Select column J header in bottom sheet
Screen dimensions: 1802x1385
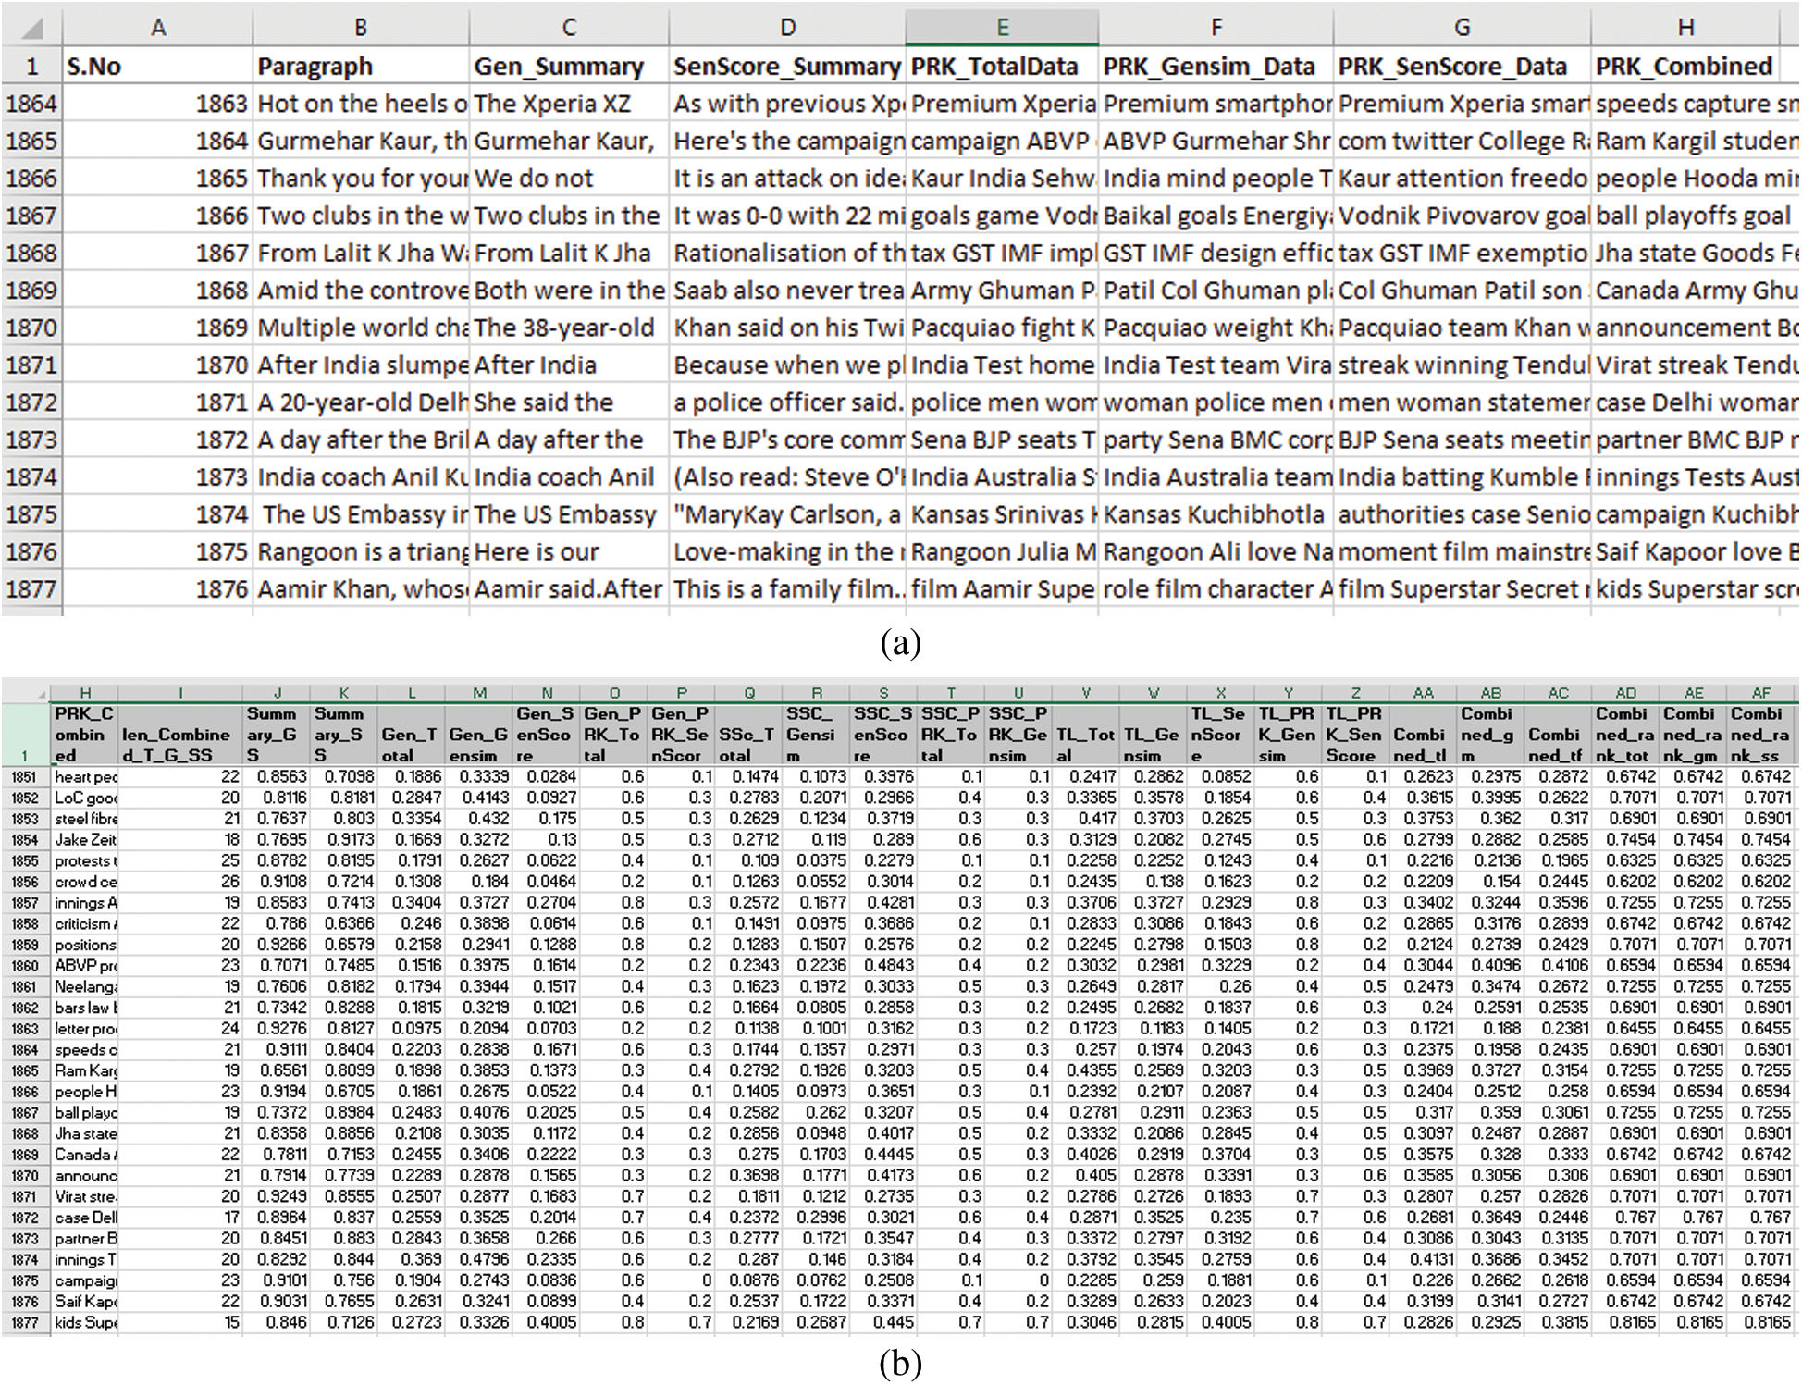tap(277, 693)
